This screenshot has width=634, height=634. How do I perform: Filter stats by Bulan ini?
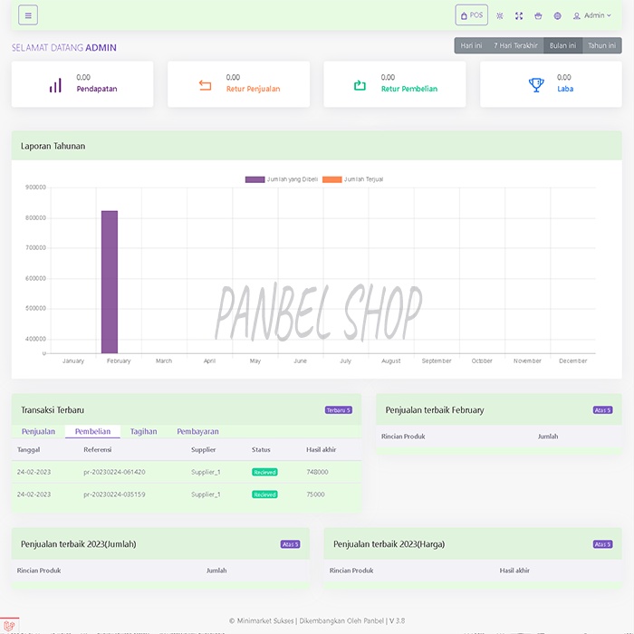562,45
